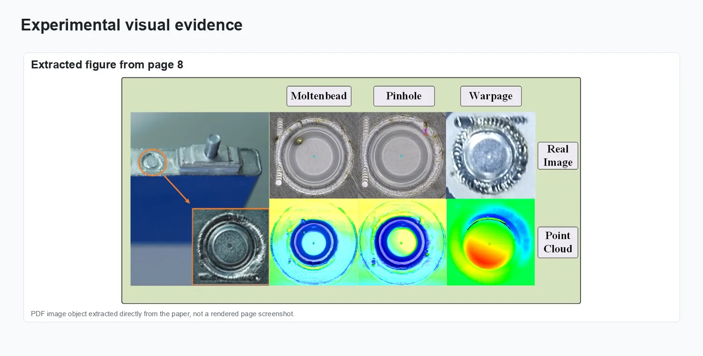
Task: Click the Warpage real image
Action: (x=491, y=155)
